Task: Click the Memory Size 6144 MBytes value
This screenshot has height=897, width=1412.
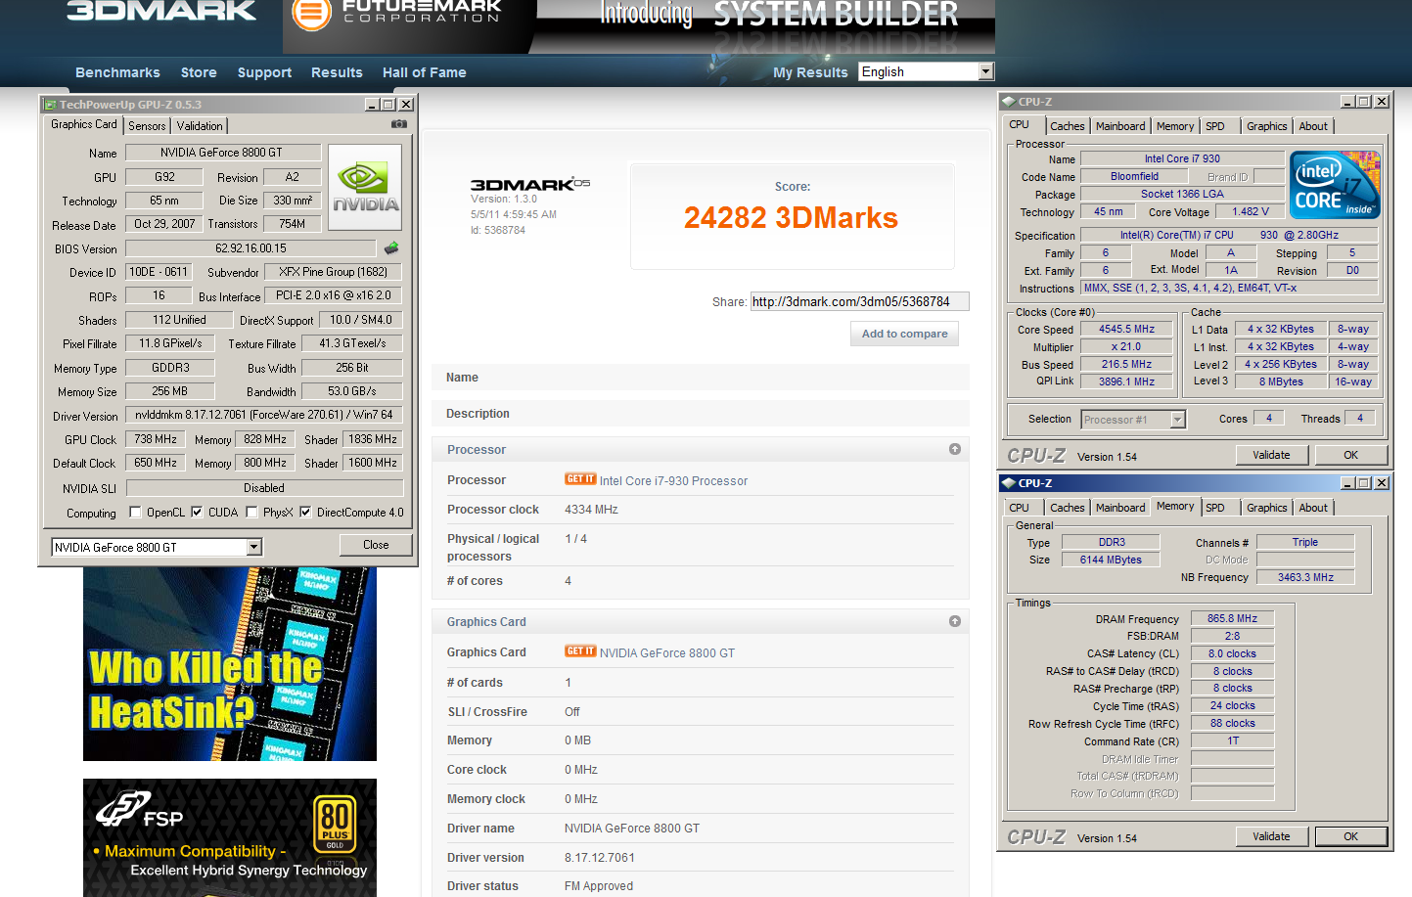Action: point(1111,560)
